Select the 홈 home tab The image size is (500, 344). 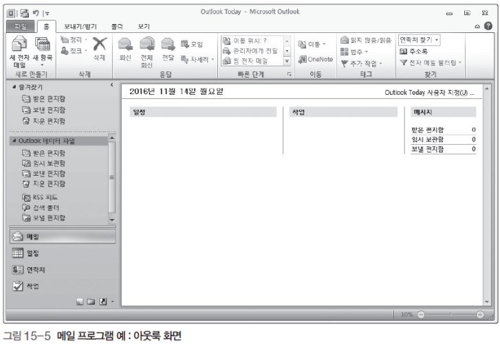point(47,26)
